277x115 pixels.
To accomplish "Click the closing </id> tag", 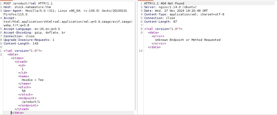I will pyautogui.click(x=23, y=73).
